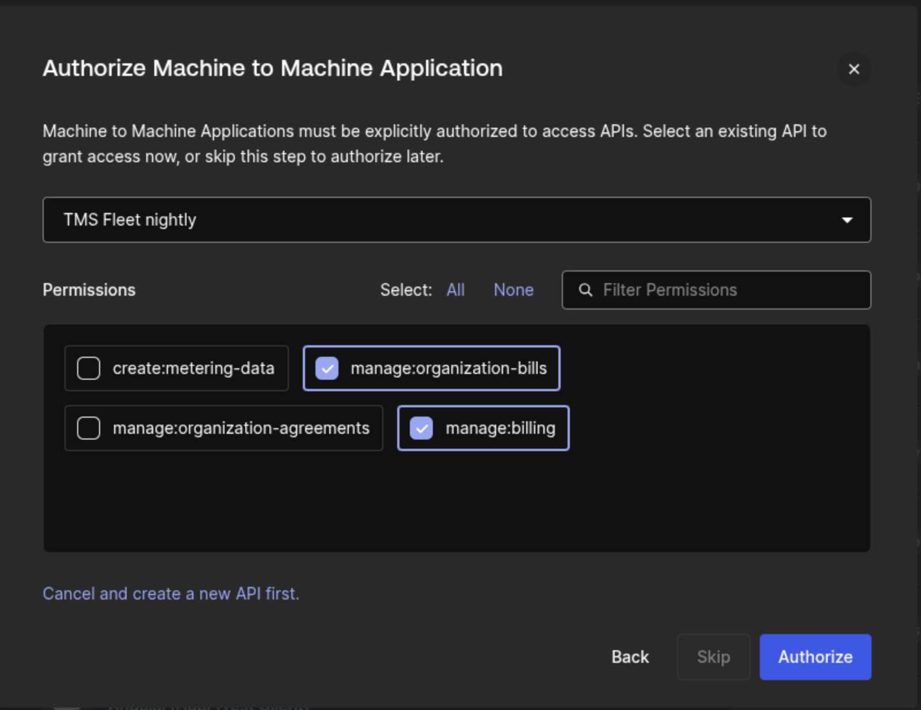Skip the authorization step
The height and width of the screenshot is (710, 921).
(x=714, y=657)
